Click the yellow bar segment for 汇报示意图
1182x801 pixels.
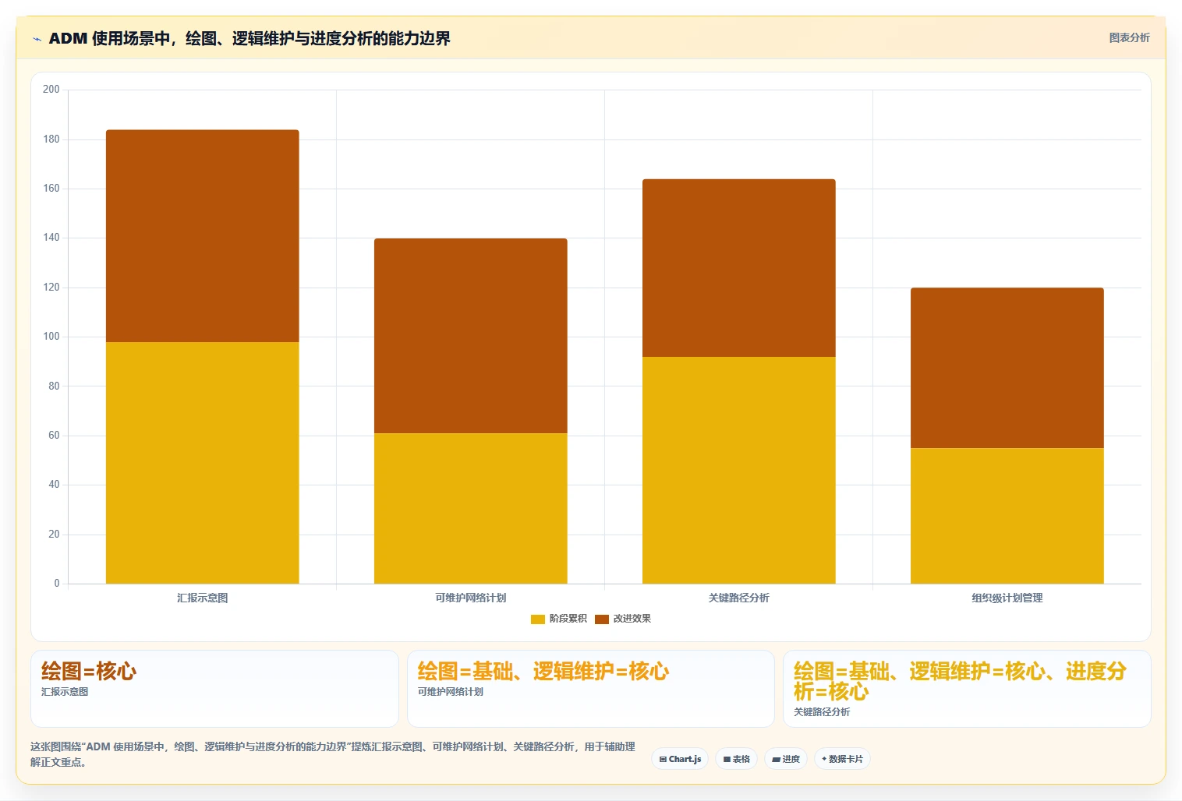coord(203,463)
